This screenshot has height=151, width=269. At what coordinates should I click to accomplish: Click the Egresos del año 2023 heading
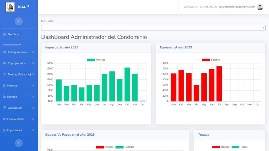tap(176, 47)
